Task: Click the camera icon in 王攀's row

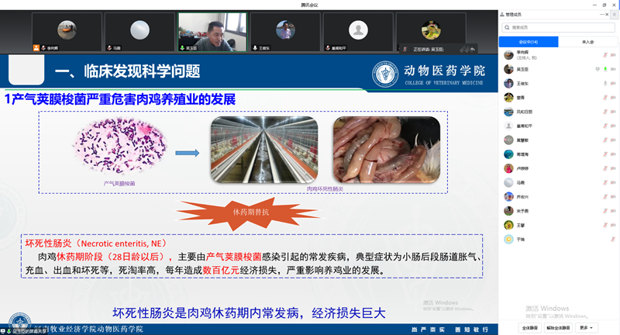Action: [x=613, y=226]
